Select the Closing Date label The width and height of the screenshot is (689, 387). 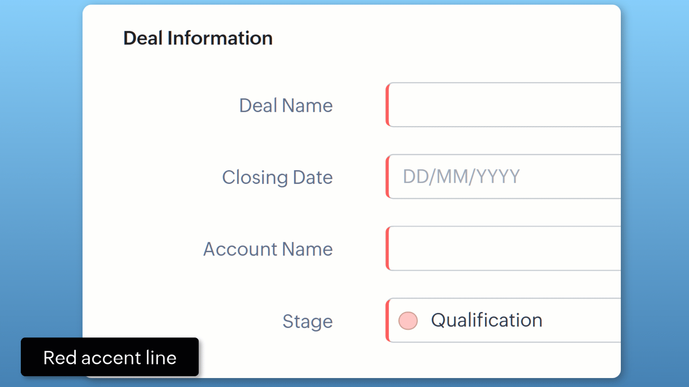click(x=277, y=177)
